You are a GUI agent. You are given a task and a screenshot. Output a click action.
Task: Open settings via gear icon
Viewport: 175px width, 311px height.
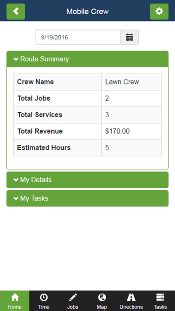coord(159,12)
